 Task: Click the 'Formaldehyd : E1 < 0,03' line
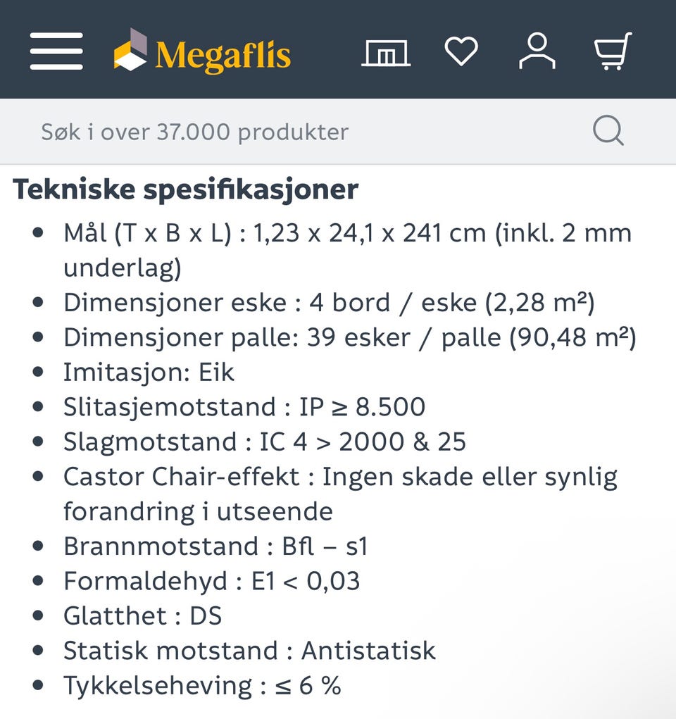click(211, 581)
